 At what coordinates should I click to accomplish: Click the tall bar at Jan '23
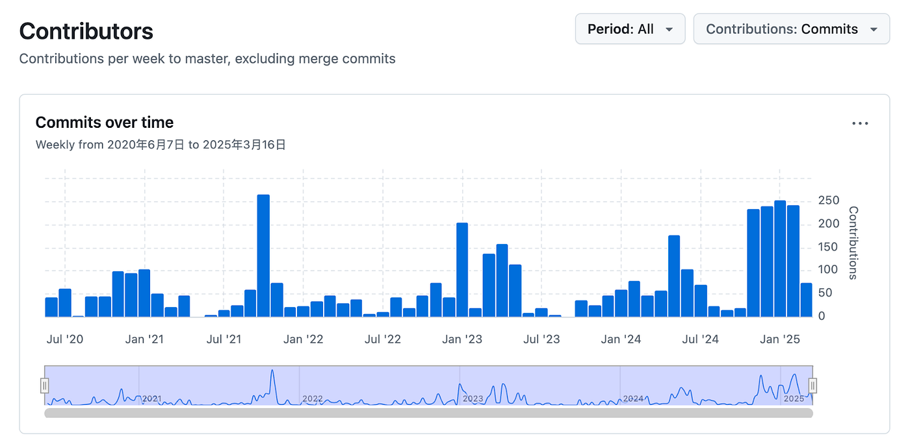[x=462, y=270]
